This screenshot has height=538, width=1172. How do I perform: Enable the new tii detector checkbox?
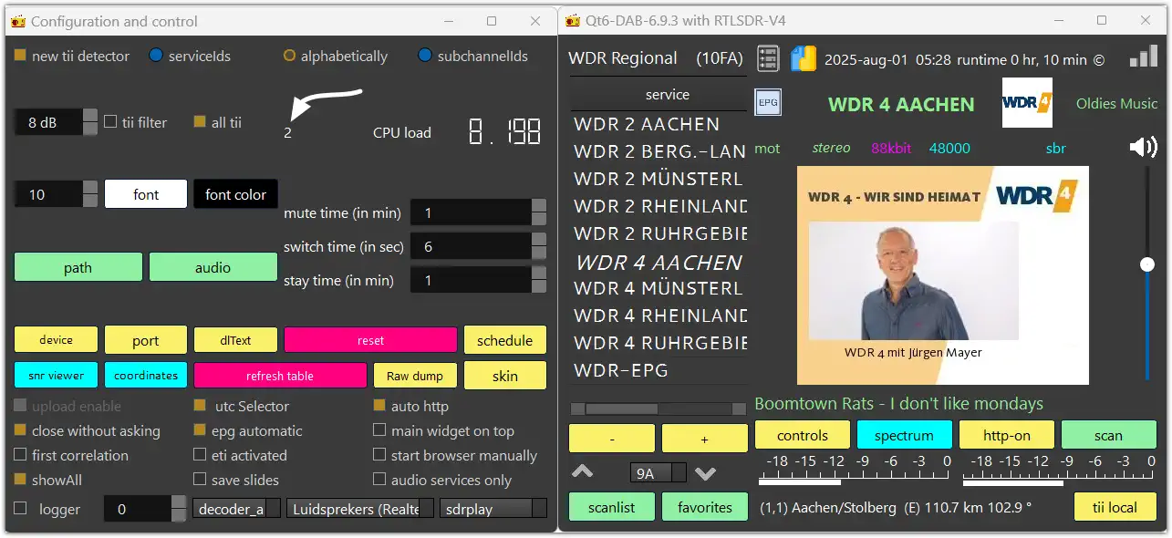20,56
